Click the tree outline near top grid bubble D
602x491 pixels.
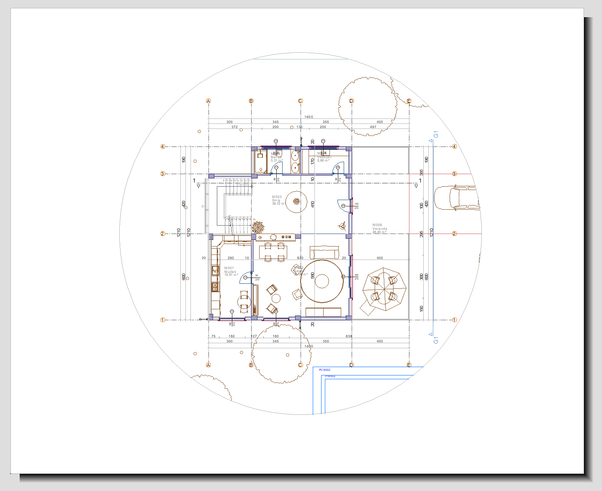coord(368,106)
